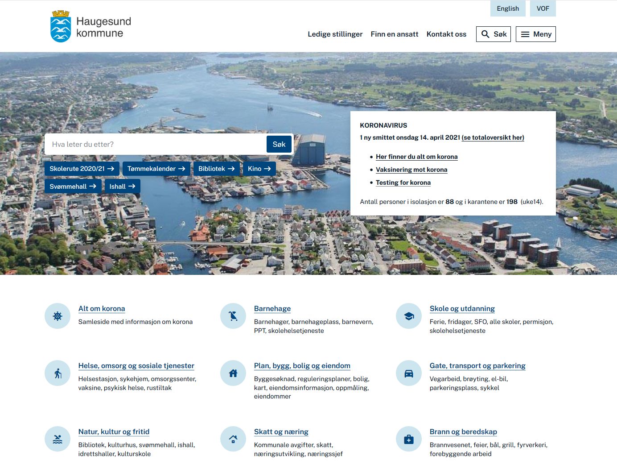Open the Skolerute 2020/21 shortcut
Image resolution: width=617 pixels, height=473 pixels.
(x=82, y=169)
